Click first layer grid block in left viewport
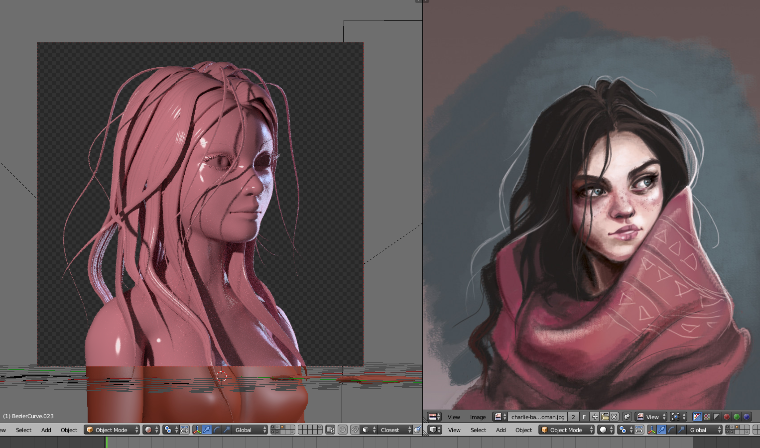Viewport: 760px width, 448px height. pyautogui.click(x=283, y=430)
